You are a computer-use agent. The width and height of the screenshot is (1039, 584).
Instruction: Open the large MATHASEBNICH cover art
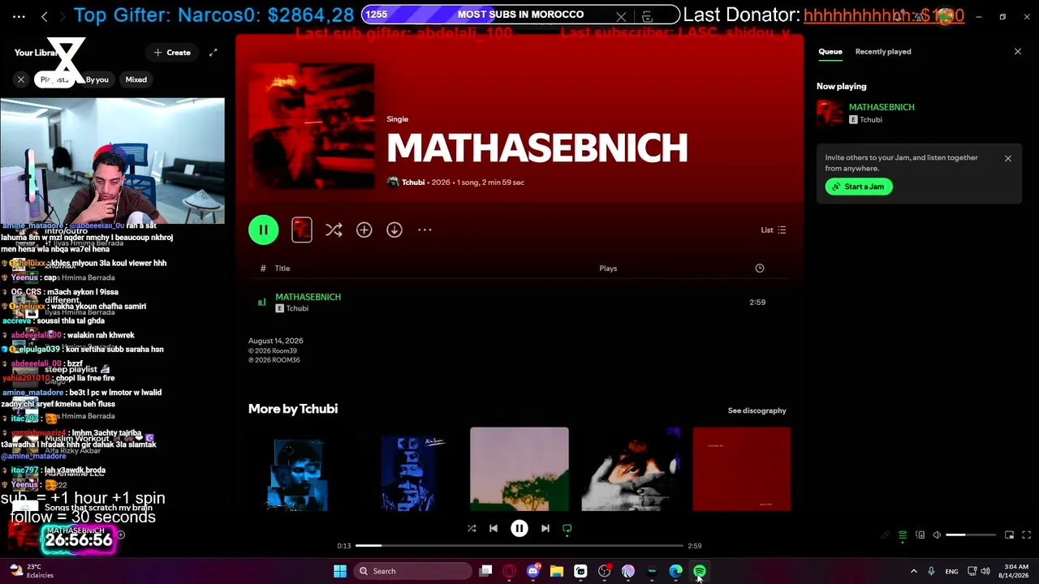click(x=312, y=127)
